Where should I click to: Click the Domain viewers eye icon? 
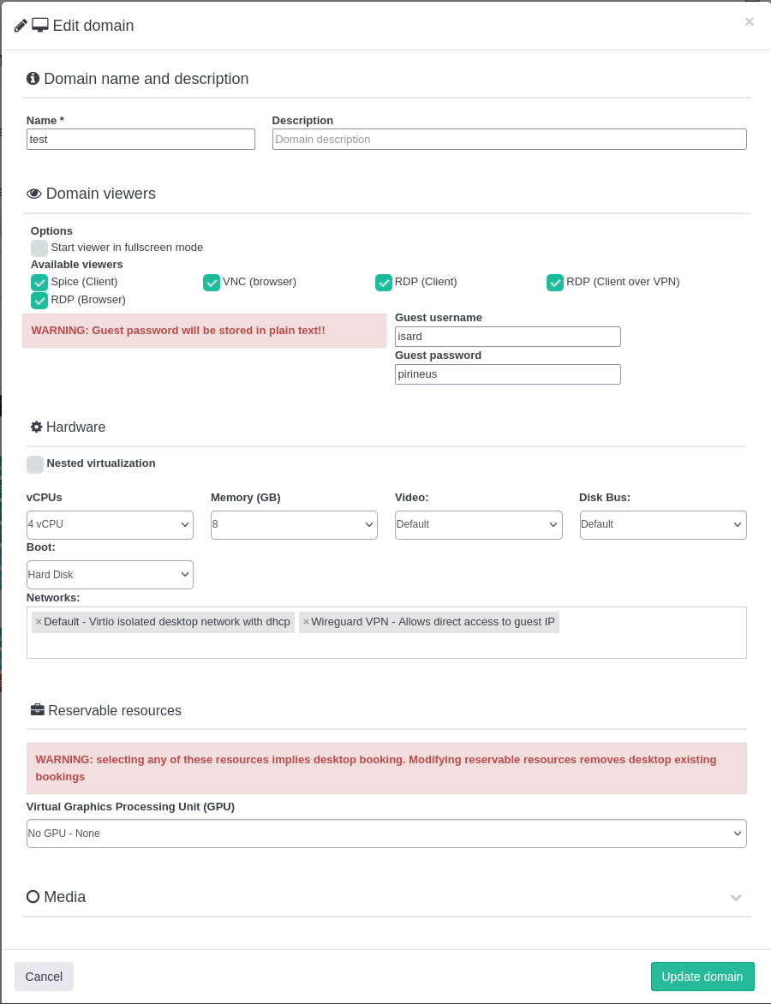34,194
